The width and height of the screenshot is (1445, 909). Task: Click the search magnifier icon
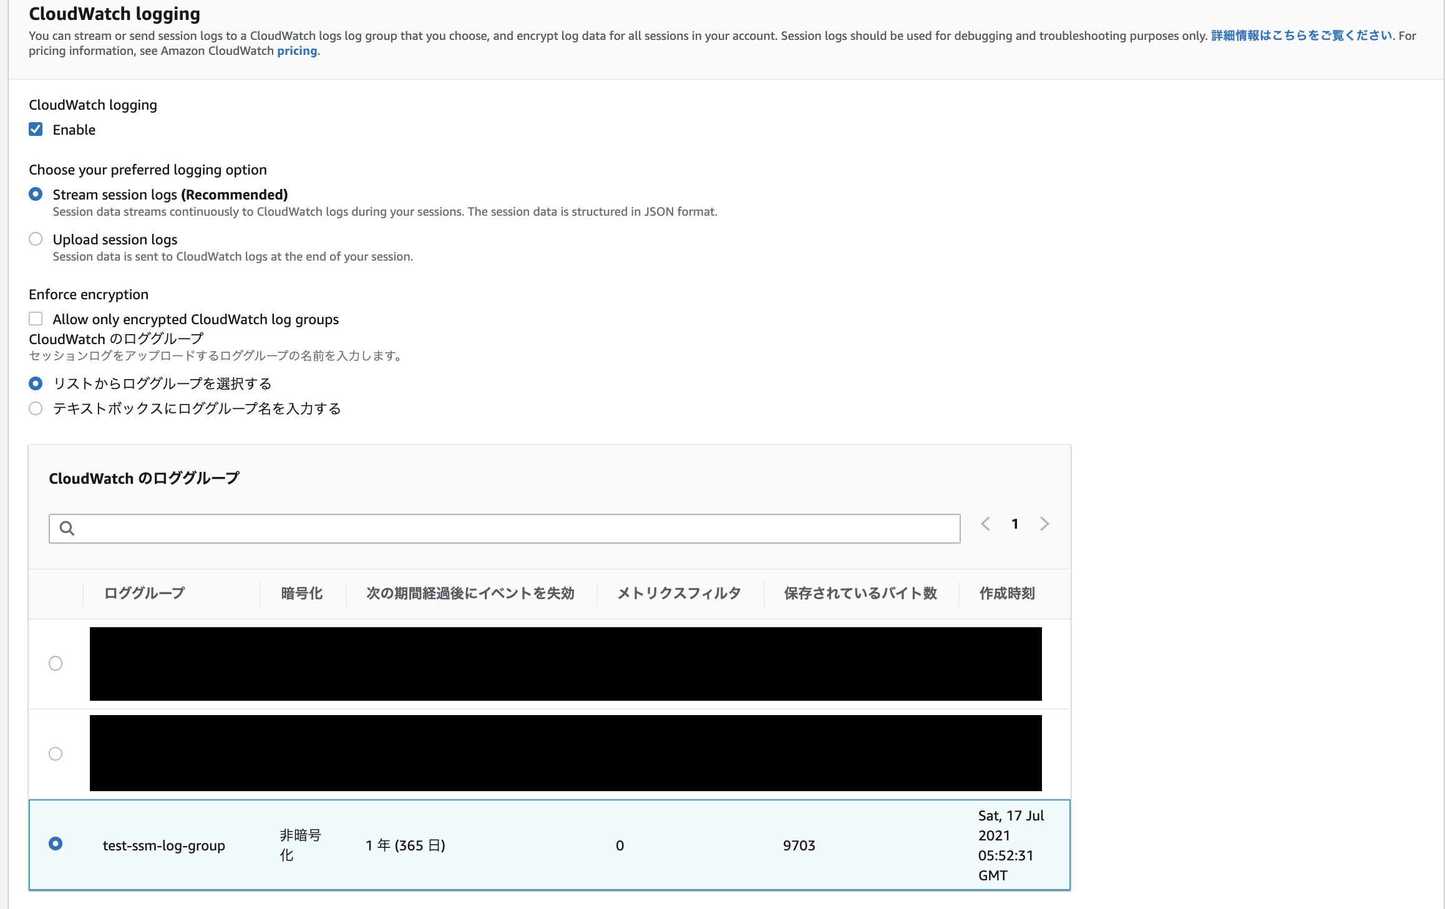(x=67, y=529)
